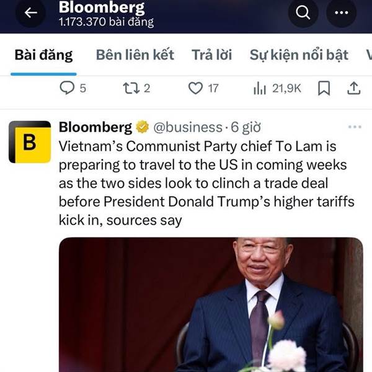The image size is (372, 372).
Task: Open the Bloomberg avatar logo
Action: point(30,142)
